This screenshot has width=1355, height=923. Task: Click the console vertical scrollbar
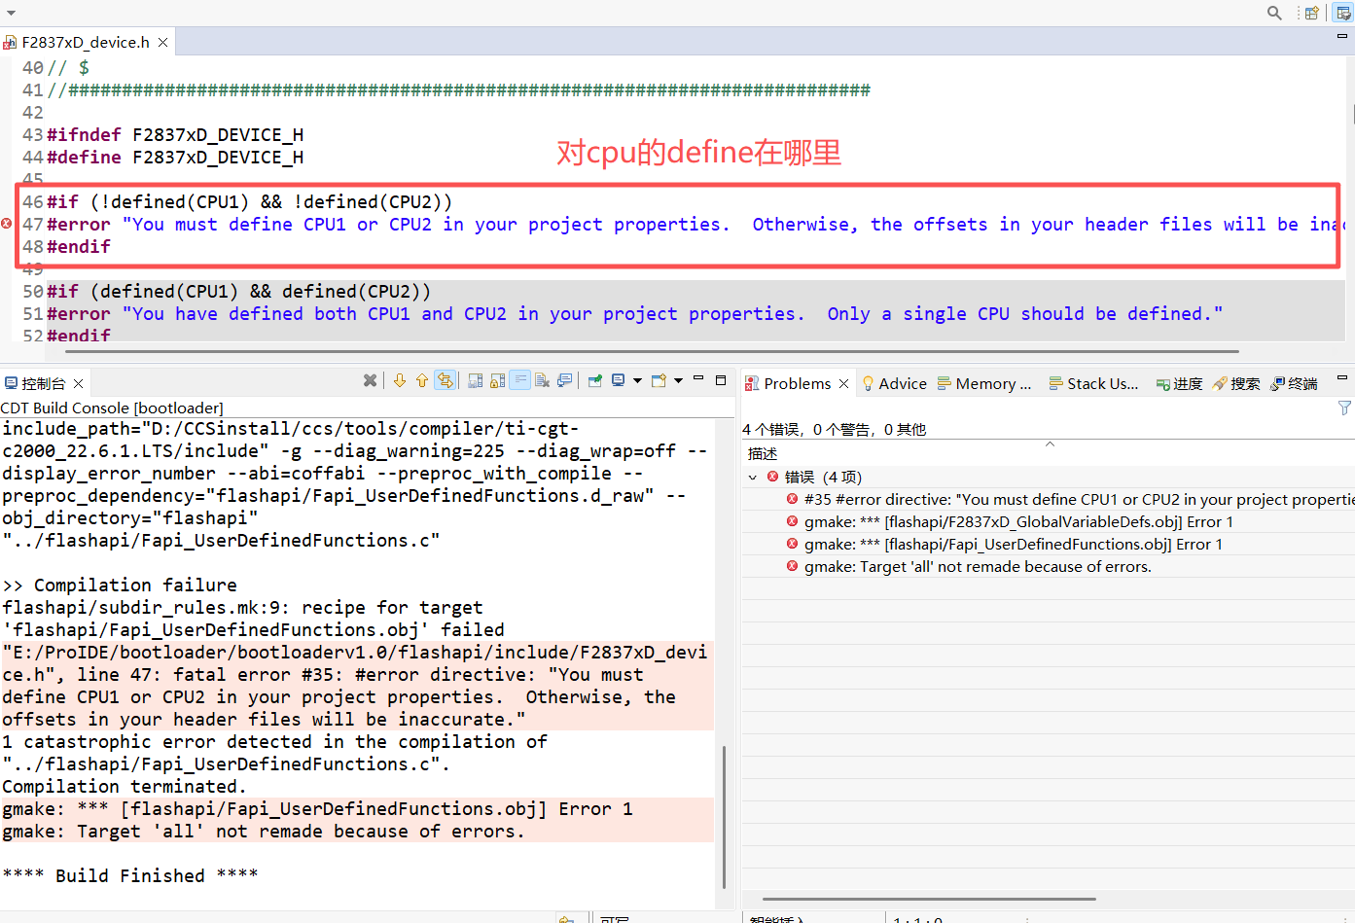coord(724,817)
